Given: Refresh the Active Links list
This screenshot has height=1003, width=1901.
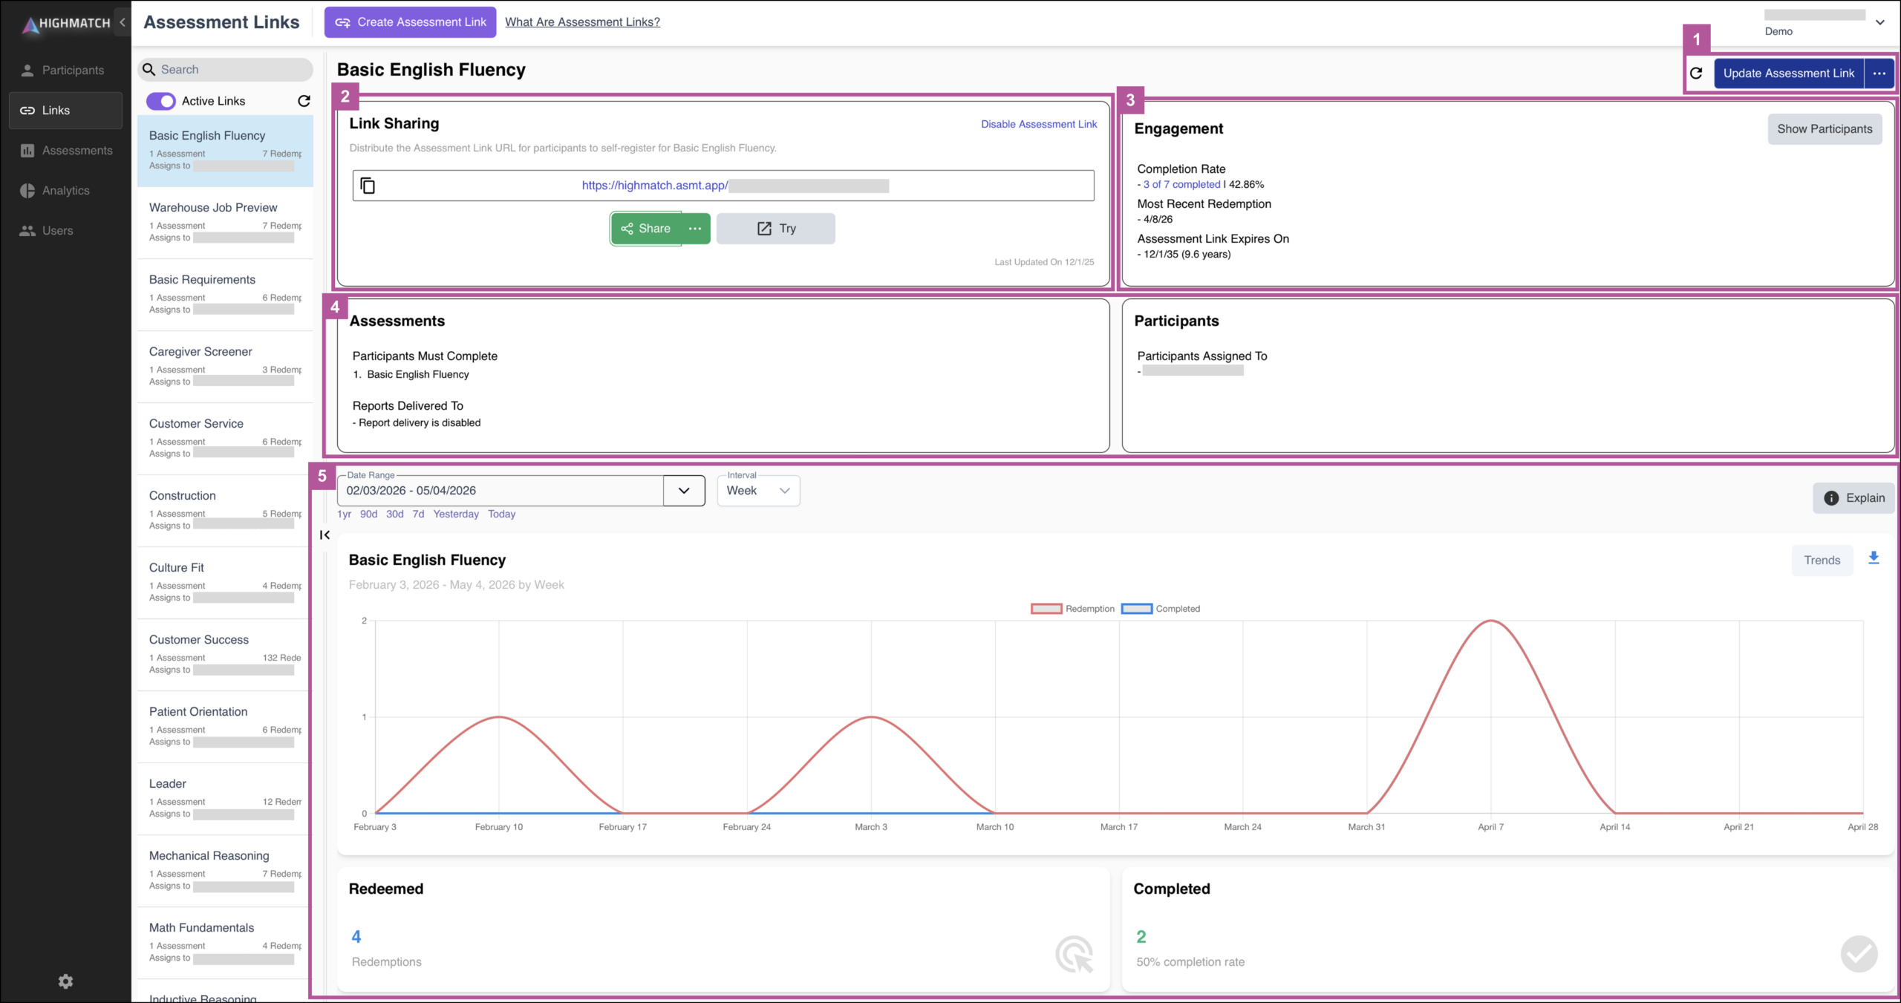Looking at the screenshot, I should (304, 101).
